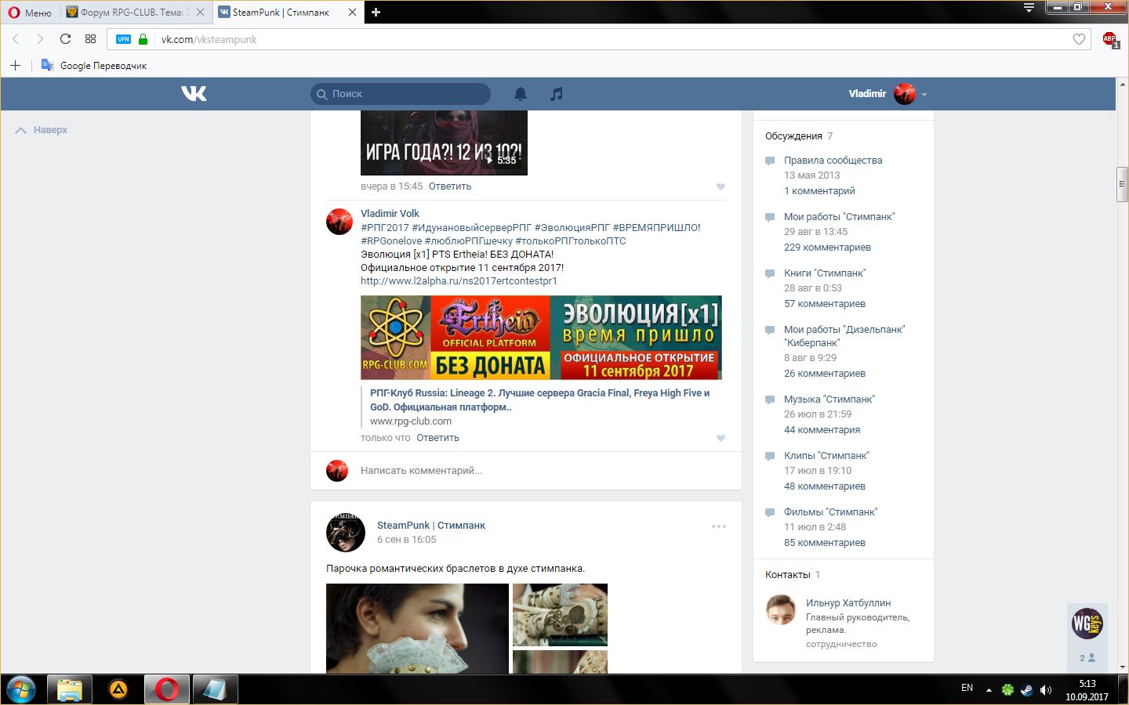Screen dimensions: 1129x705
Task: Bookmark the page with the heart icon
Action: (1079, 39)
